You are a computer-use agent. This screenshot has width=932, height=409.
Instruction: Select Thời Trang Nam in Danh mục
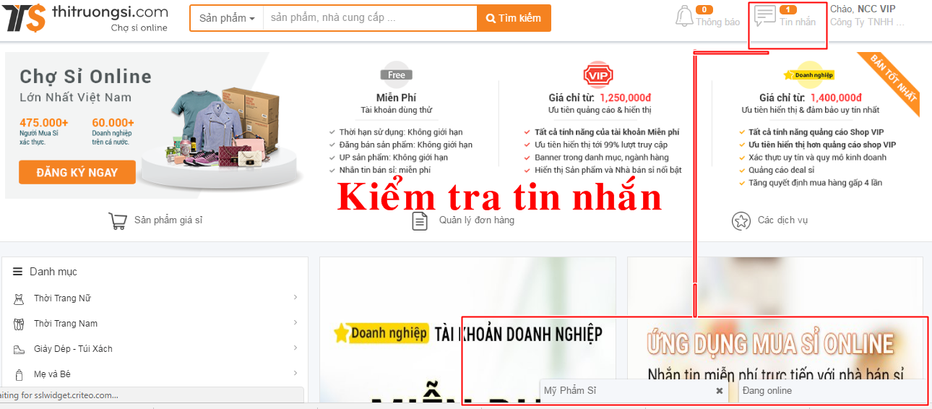click(66, 324)
